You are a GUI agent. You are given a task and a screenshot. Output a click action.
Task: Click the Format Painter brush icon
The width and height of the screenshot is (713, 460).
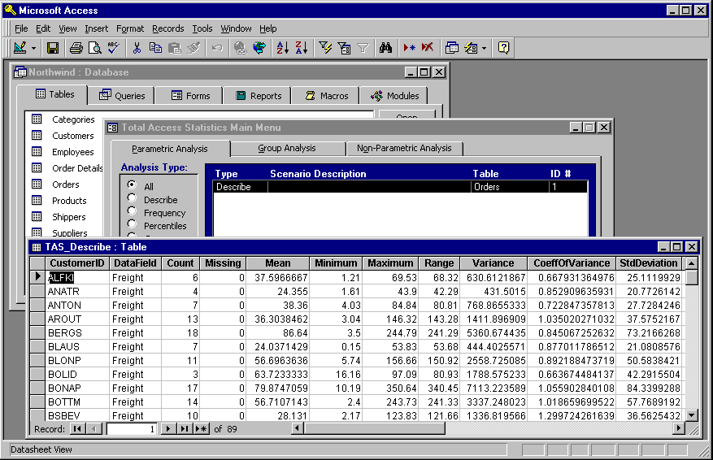[x=193, y=48]
